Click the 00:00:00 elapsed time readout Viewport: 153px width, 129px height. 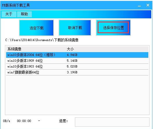pyautogui.click(x=24, y=121)
